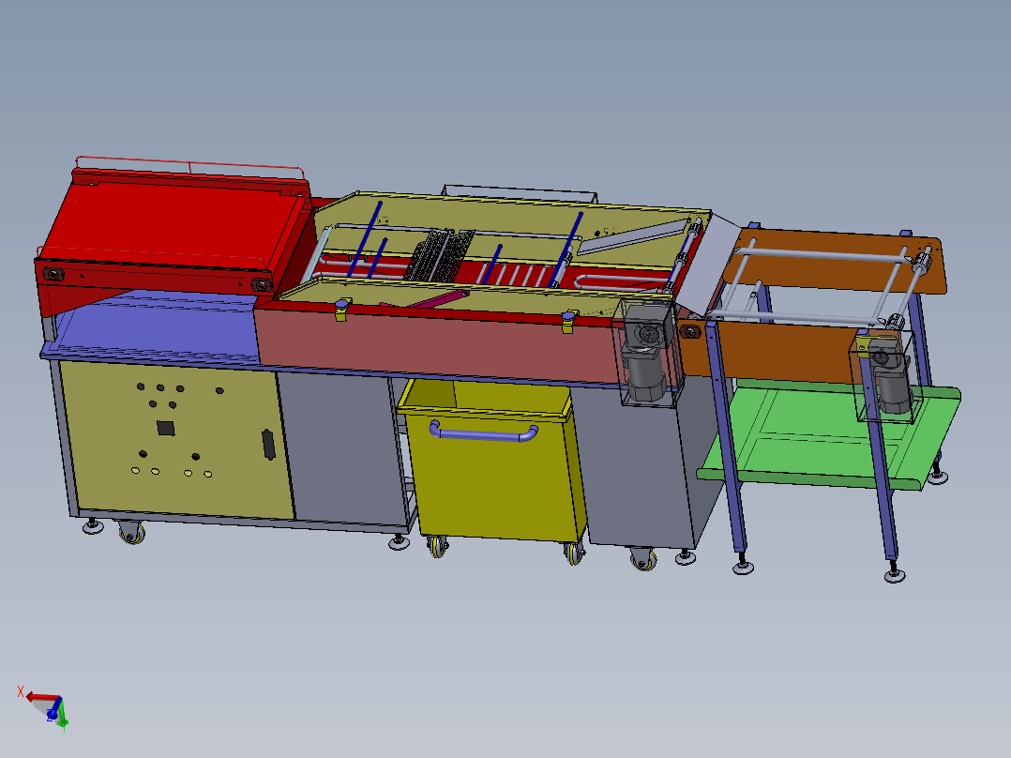Select the leftmost leveling foot of the cabinet

pos(93,526)
